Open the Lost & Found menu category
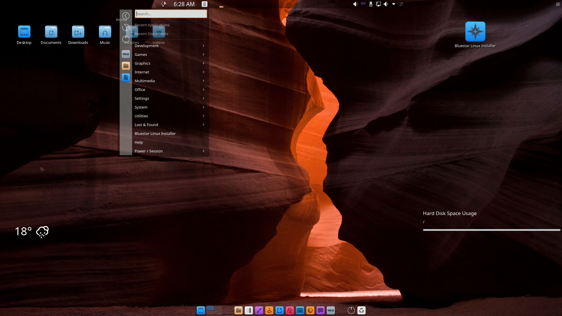This screenshot has height=316, width=562. 170,125
